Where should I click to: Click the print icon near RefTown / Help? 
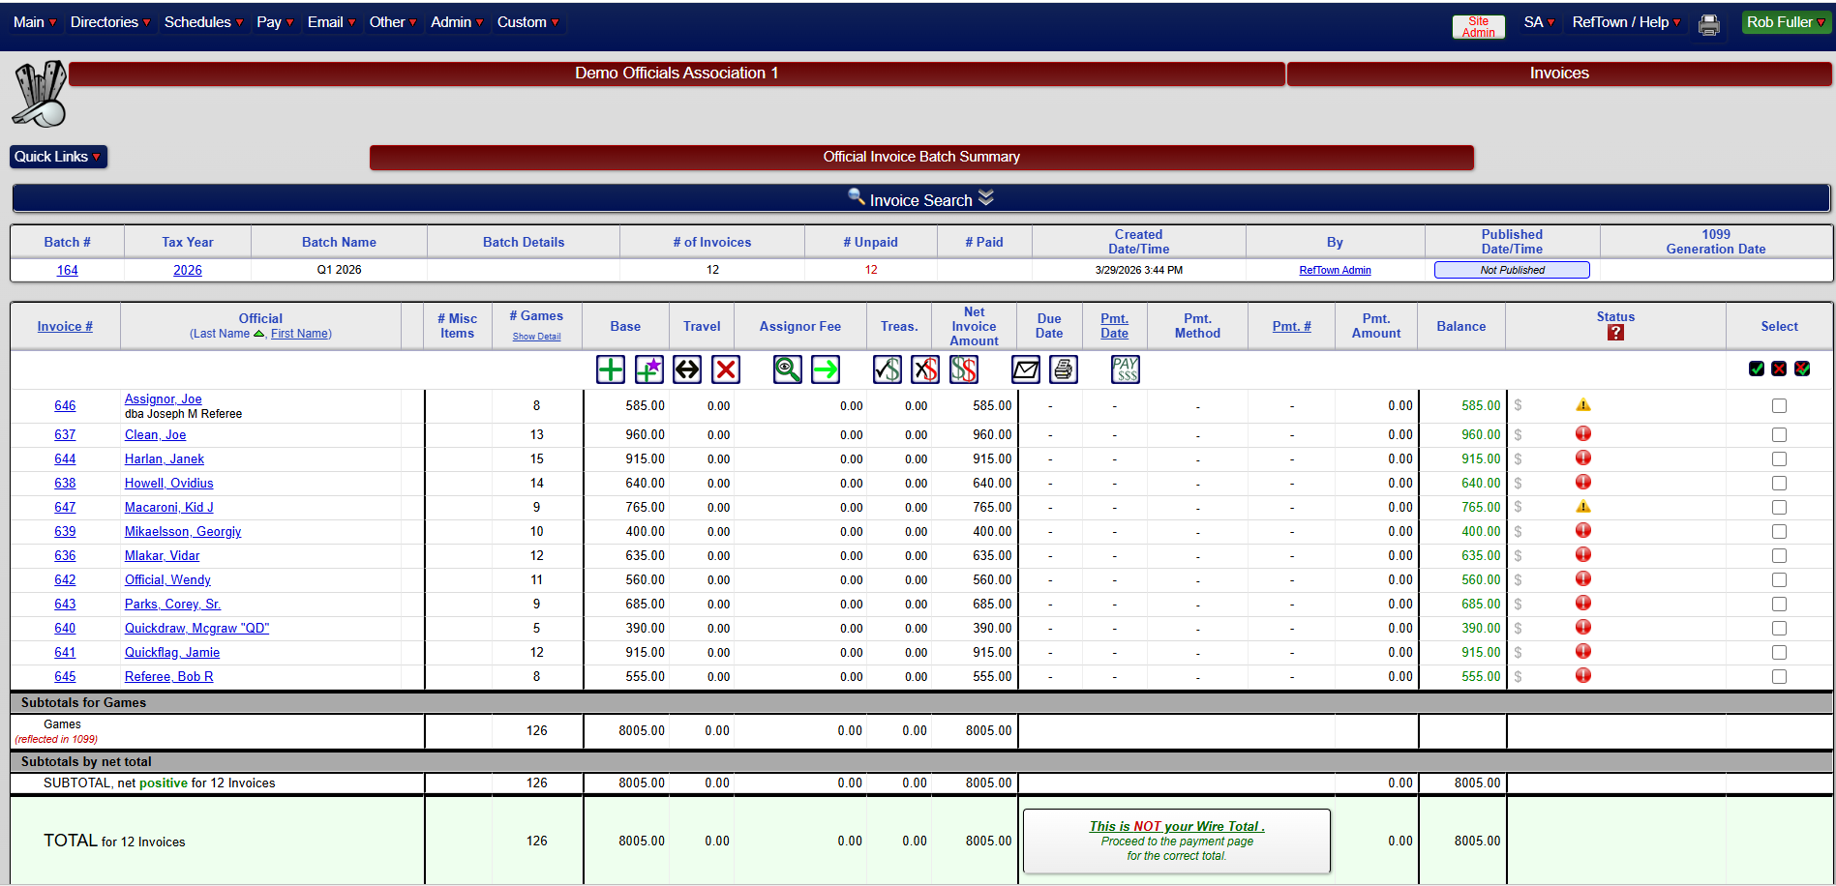point(1708,24)
